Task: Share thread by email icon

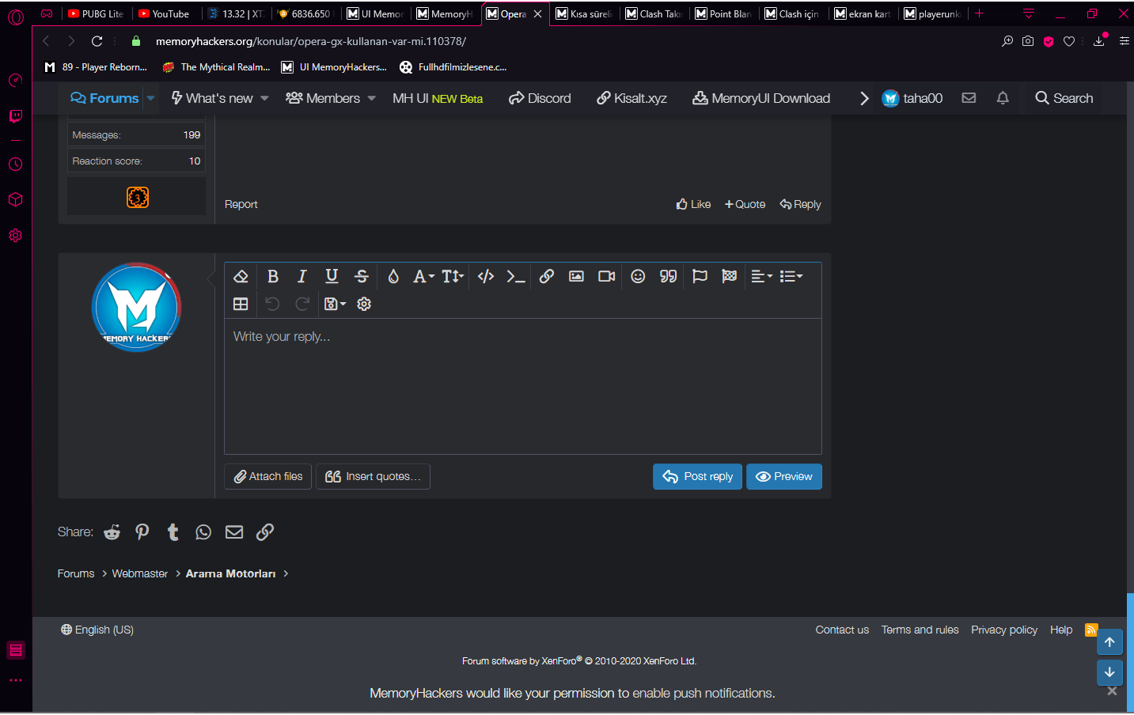Action: 234,532
